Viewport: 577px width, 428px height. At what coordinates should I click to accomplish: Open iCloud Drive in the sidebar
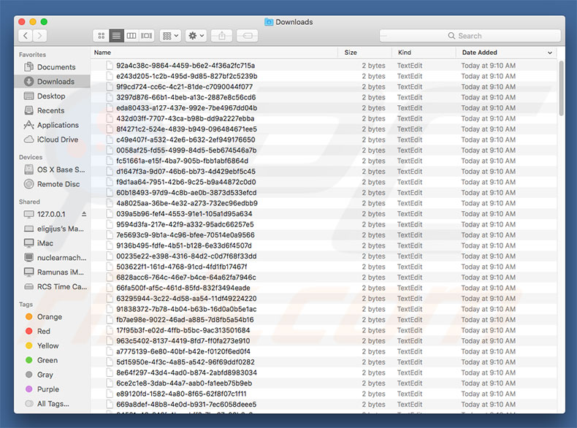pyautogui.click(x=58, y=140)
